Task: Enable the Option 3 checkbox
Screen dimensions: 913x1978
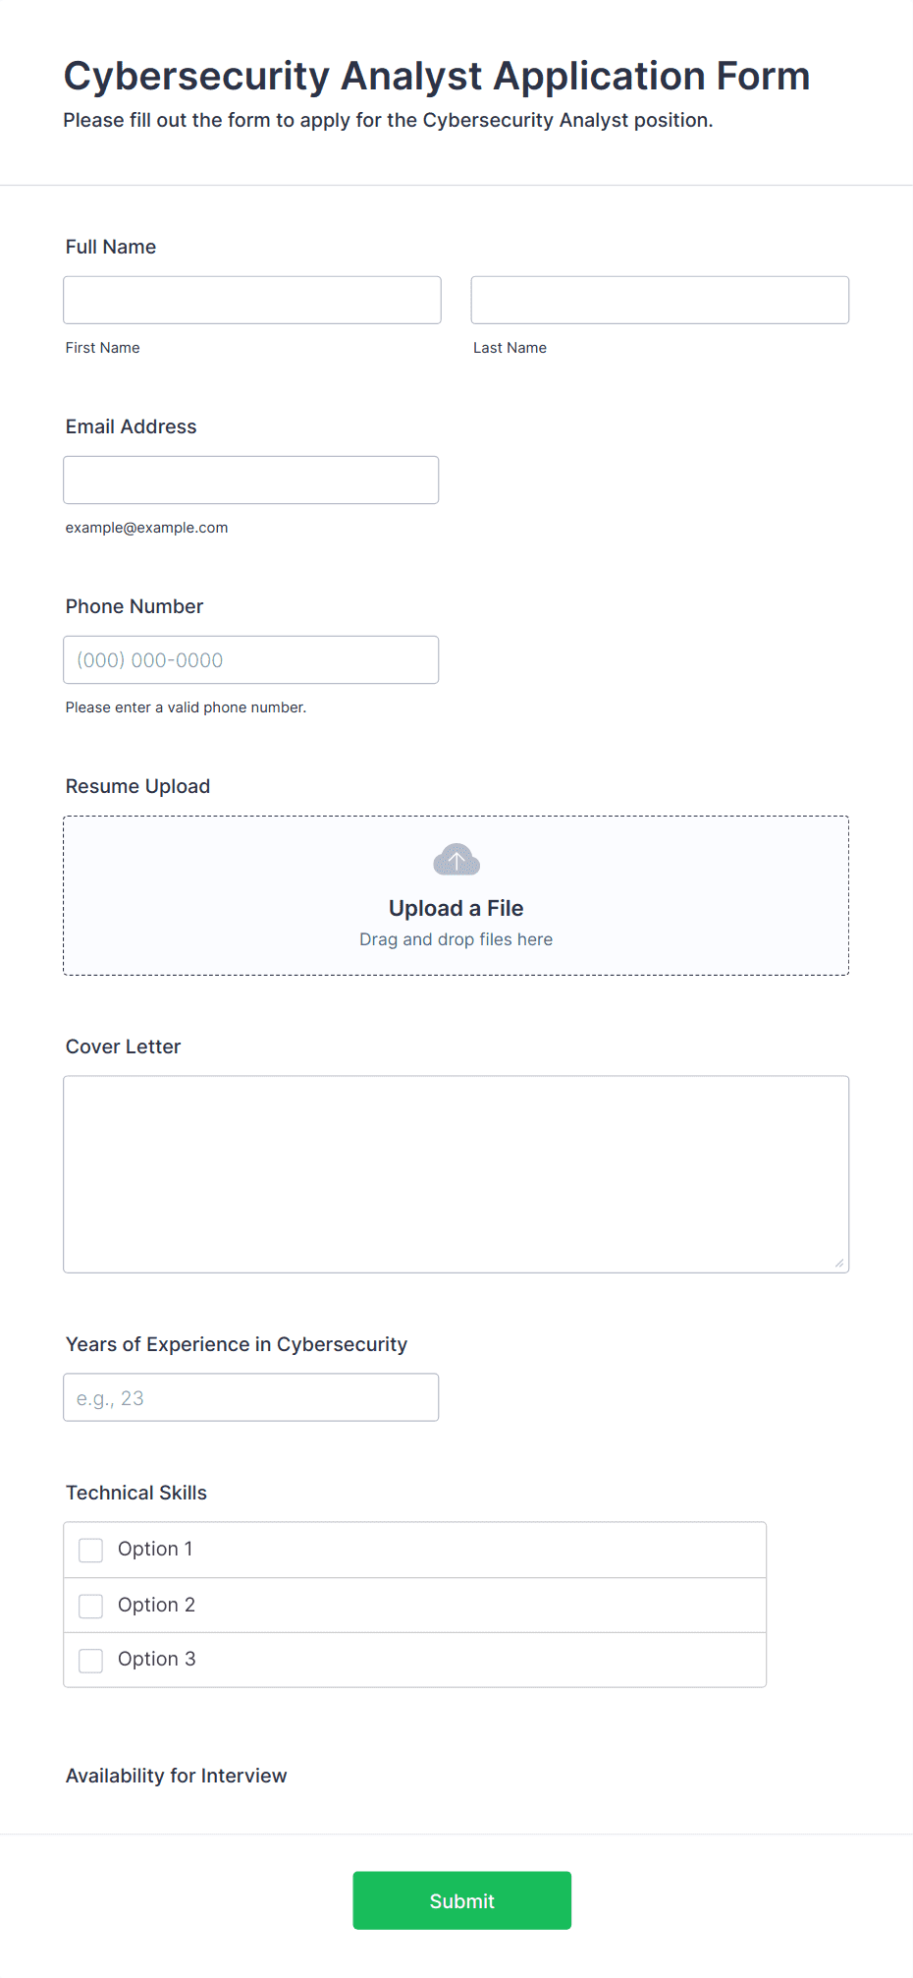Action: pyautogui.click(x=90, y=1661)
